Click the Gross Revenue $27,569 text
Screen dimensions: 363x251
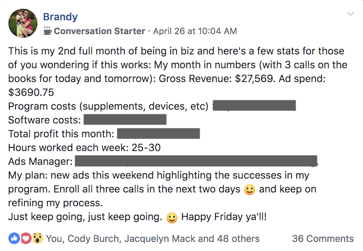pyautogui.click(x=217, y=78)
